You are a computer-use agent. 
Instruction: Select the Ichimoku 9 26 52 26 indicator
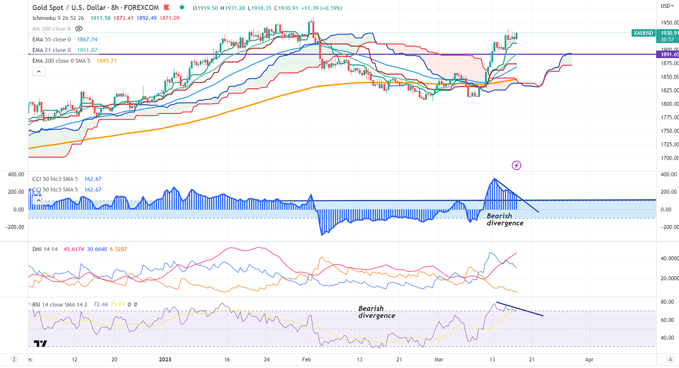point(59,18)
